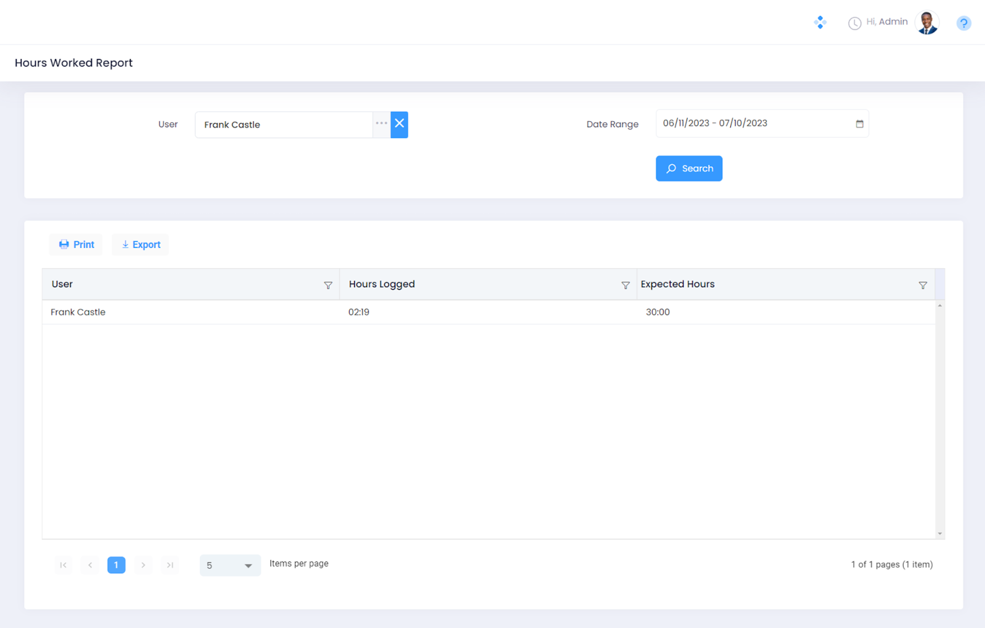Open user lookup with ellipsis button
Image resolution: width=985 pixels, height=628 pixels.
point(382,124)
